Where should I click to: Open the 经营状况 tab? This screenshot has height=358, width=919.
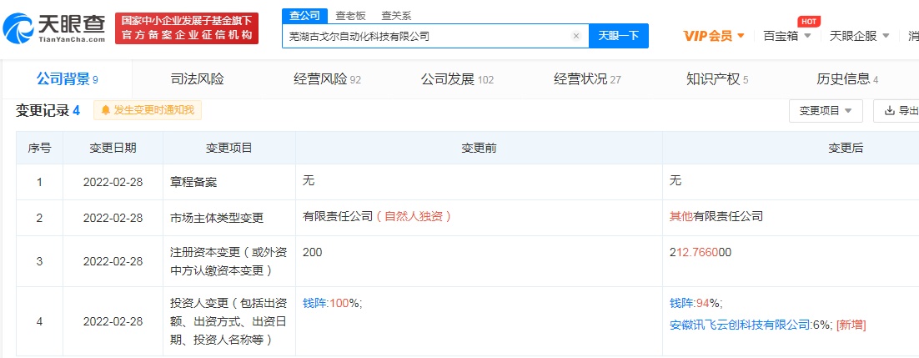tap(587, 79)
